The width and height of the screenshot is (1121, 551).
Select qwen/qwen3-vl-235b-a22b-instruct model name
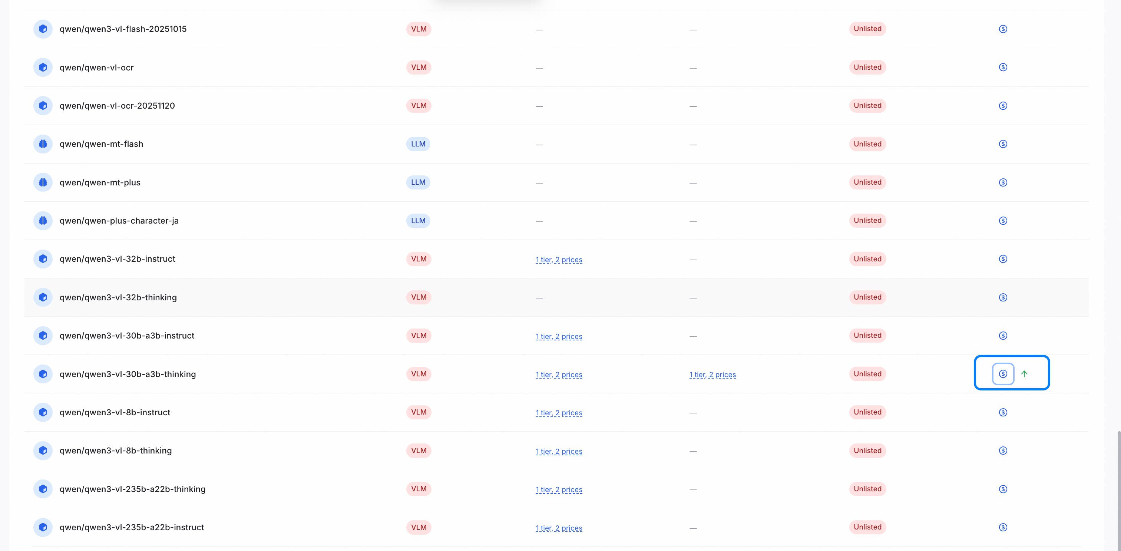click(x=132, y=527)
